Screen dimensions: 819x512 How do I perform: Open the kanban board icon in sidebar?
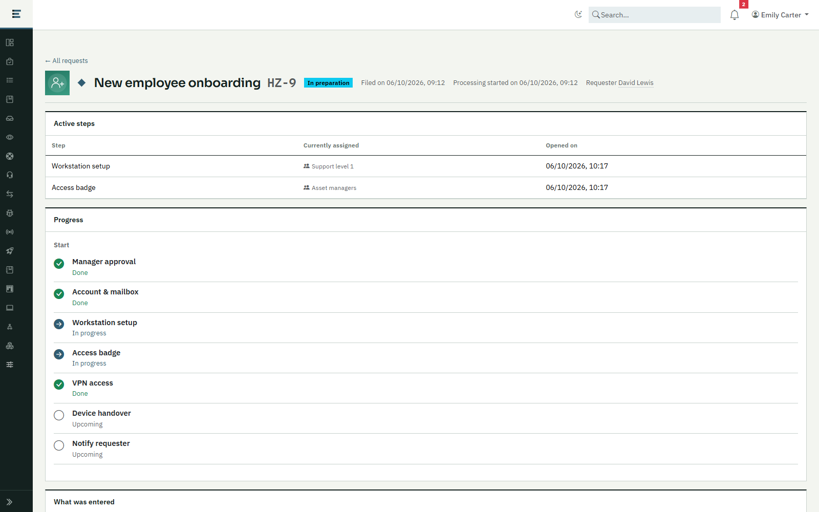(10, 289)
